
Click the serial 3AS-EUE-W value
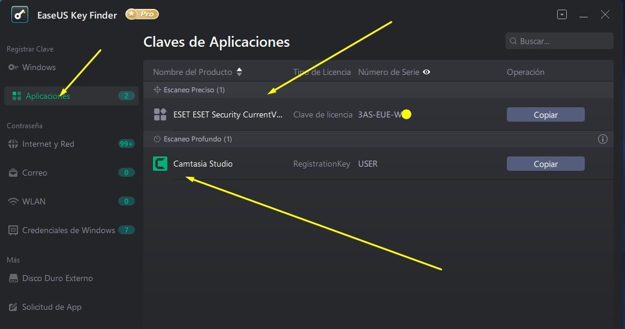[x=380, y=114]
